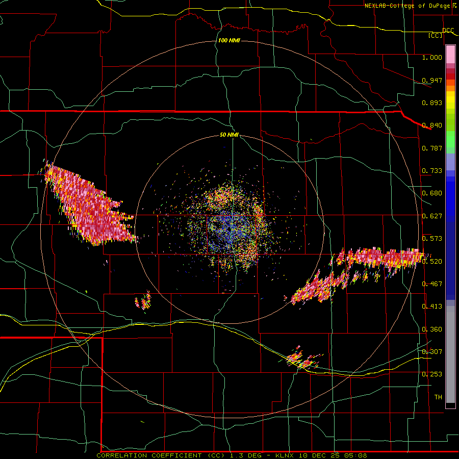Click the 0.520 scale value
Screen dimensions: 459x459
[432, 261]
